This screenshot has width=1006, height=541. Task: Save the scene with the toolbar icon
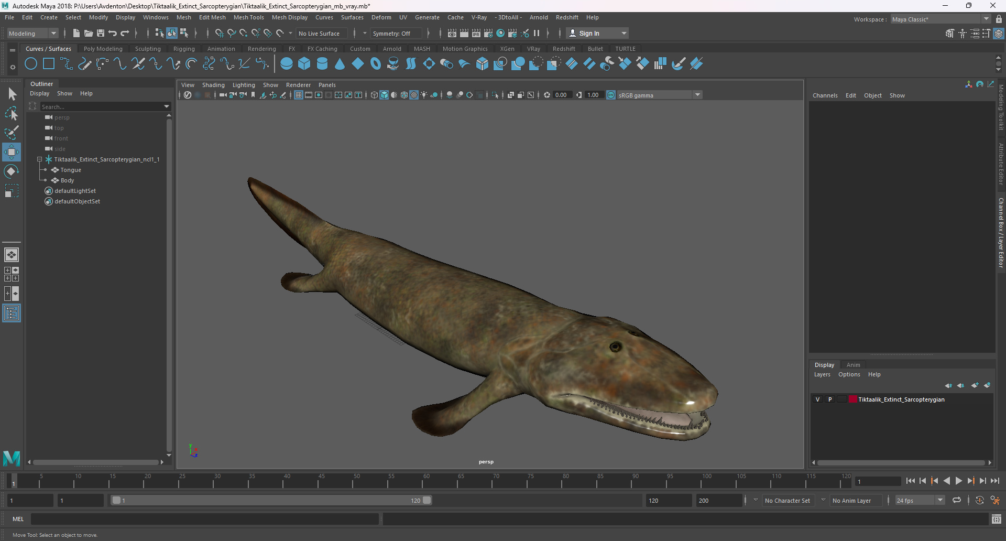[101, 33]
